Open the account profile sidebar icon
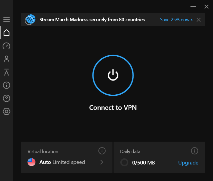Image resolution: width=213 pixels, height=181 pixels. pyautogui.click(x=6, y=59)
